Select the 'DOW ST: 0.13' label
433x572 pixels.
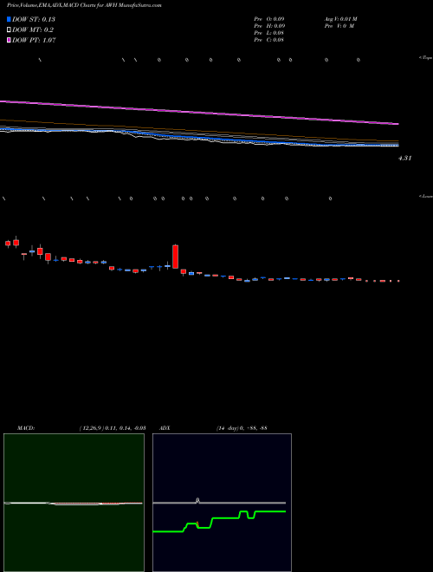34,19
